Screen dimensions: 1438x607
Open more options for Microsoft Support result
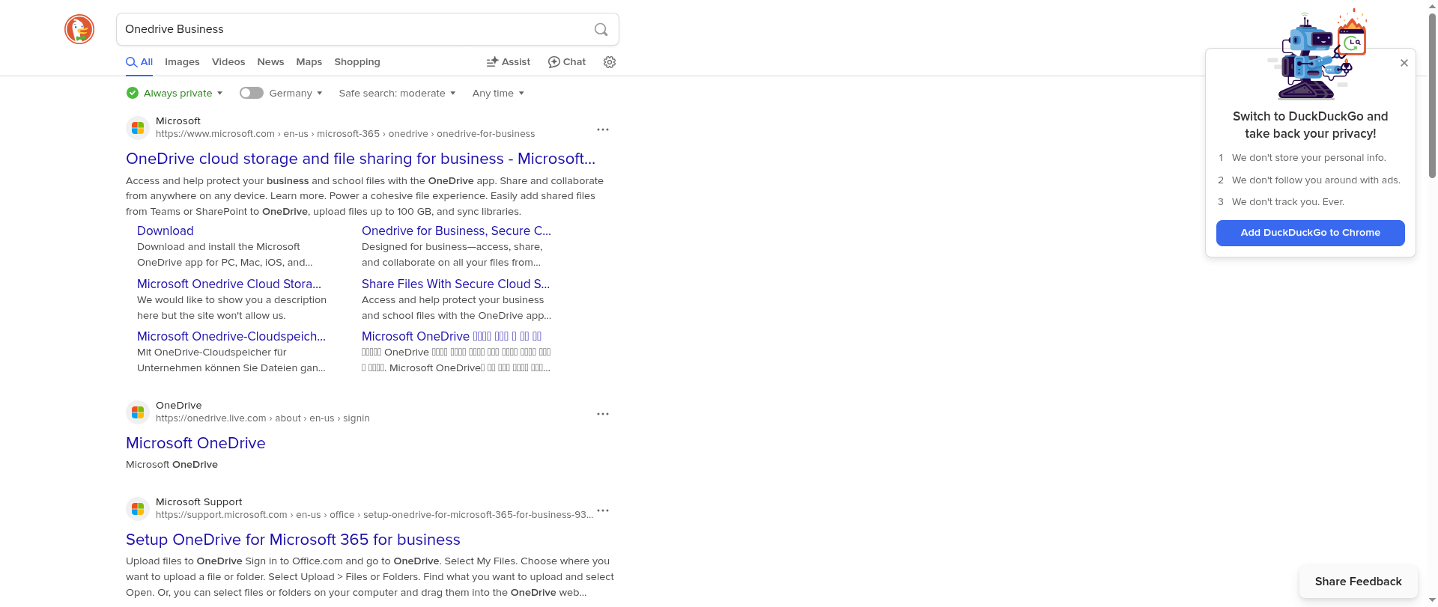coord(603,510)
